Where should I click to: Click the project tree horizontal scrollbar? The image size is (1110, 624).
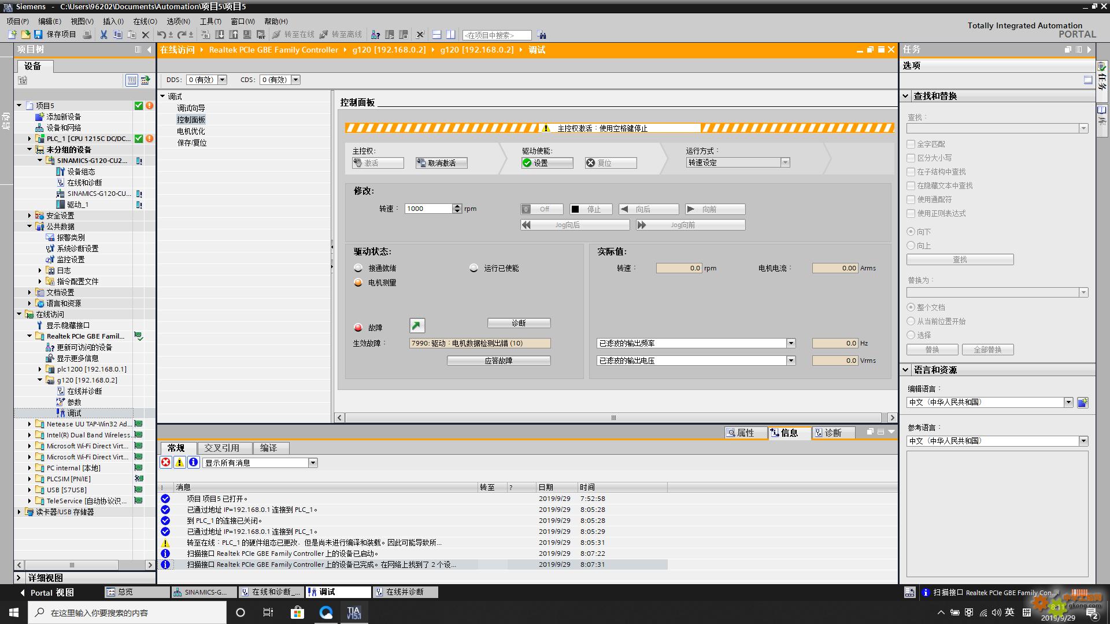tap(72, 565)
